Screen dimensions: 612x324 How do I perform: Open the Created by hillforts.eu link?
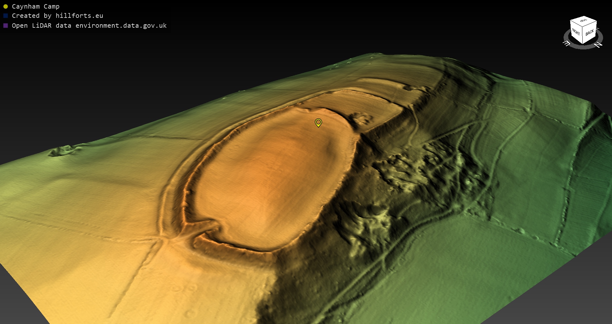57,16
